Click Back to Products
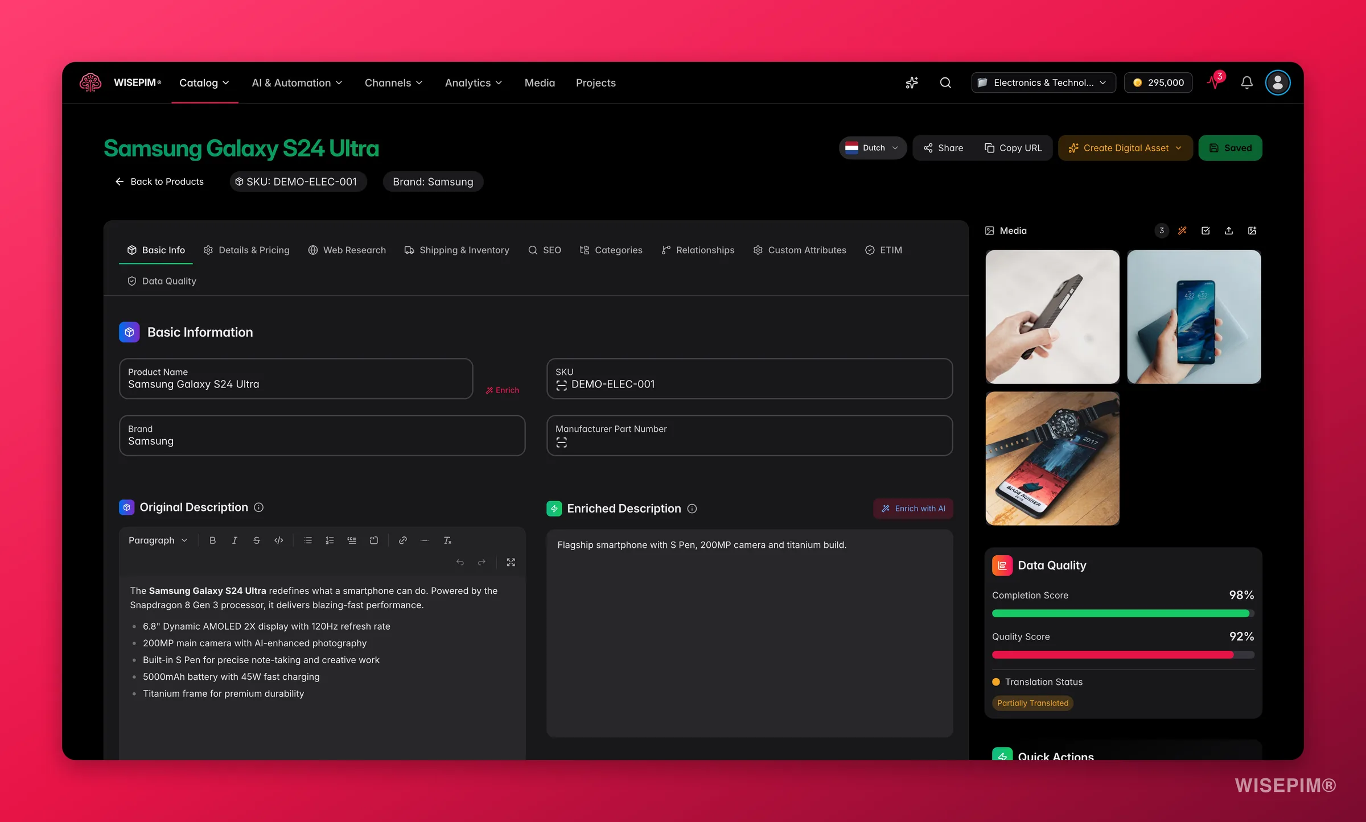 (x=159, y=181)
